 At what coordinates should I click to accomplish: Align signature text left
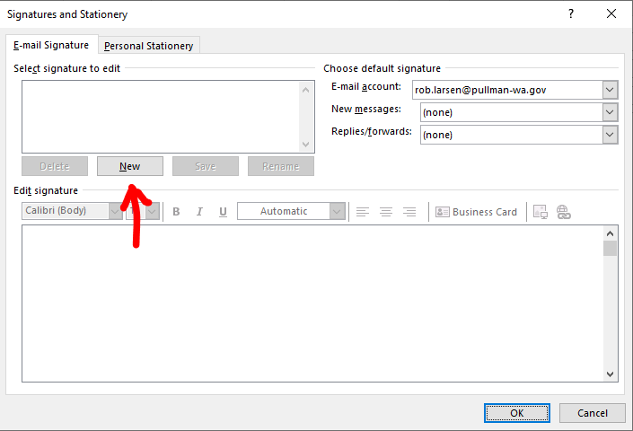coord(363,212)
